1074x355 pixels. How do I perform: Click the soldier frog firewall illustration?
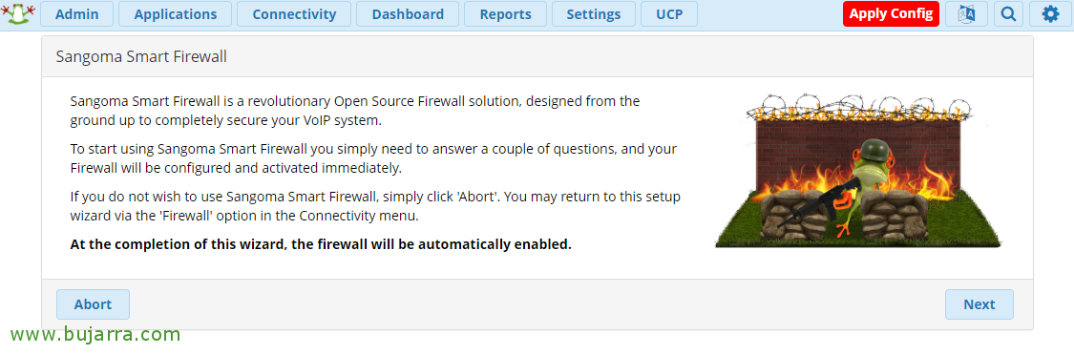tap(858, 172)
